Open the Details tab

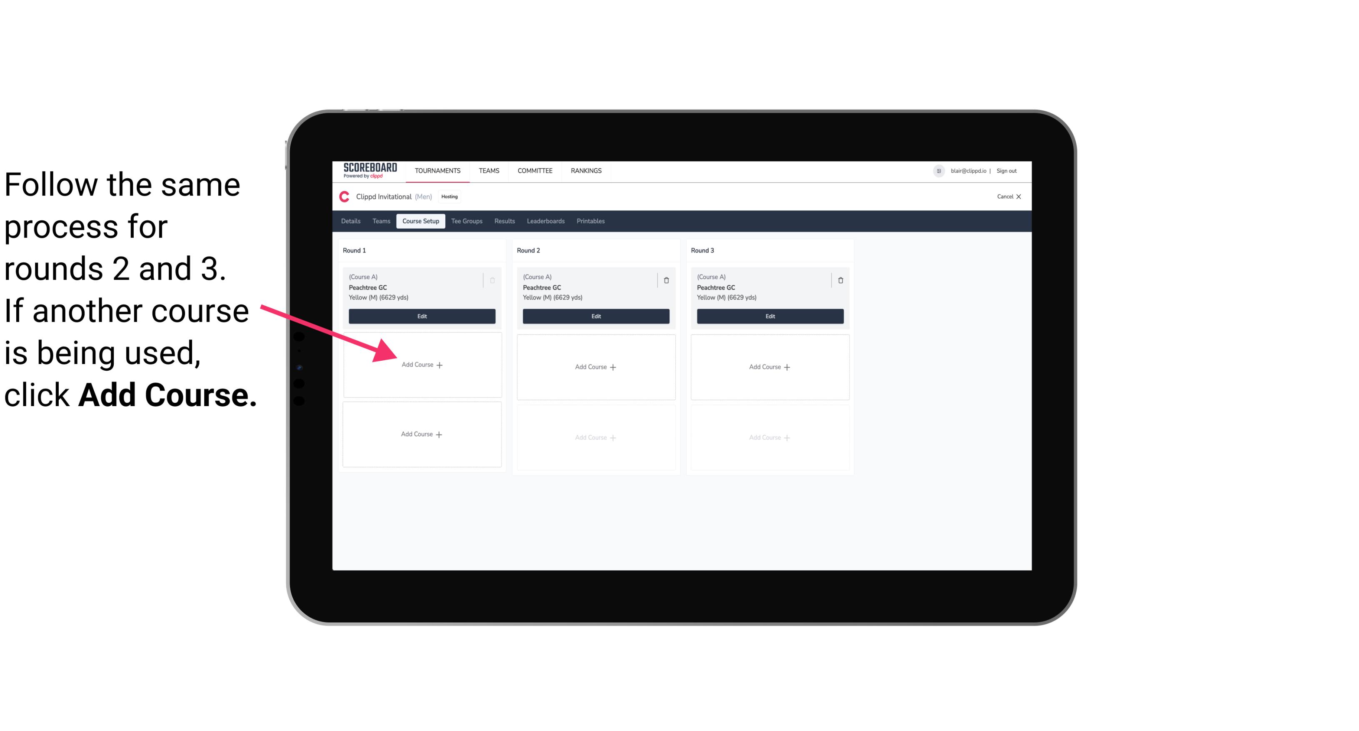[351, 222]
